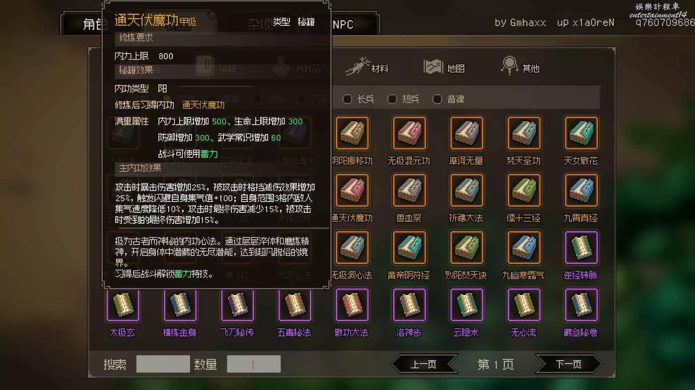The image size is (695, 390).
Task: Choose the 洛神步 book icon
Action: click(409, 305)
